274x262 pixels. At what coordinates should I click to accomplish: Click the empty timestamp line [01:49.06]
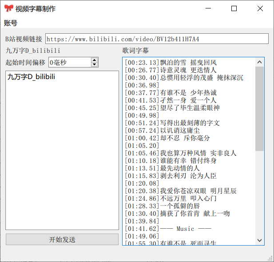point(142,236)
